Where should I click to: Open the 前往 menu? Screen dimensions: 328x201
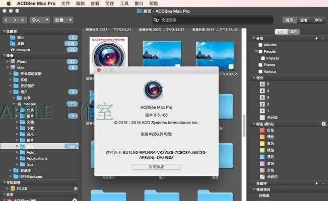coord(109,4)
